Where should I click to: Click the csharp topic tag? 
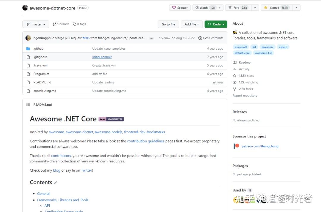click(283, 47)
